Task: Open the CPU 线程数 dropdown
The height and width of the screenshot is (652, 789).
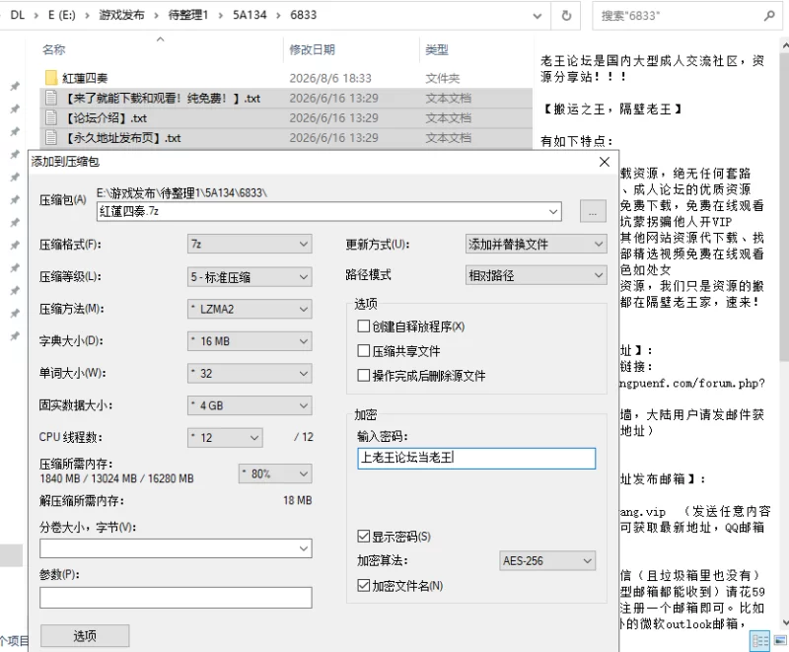Action: [225, 438]
